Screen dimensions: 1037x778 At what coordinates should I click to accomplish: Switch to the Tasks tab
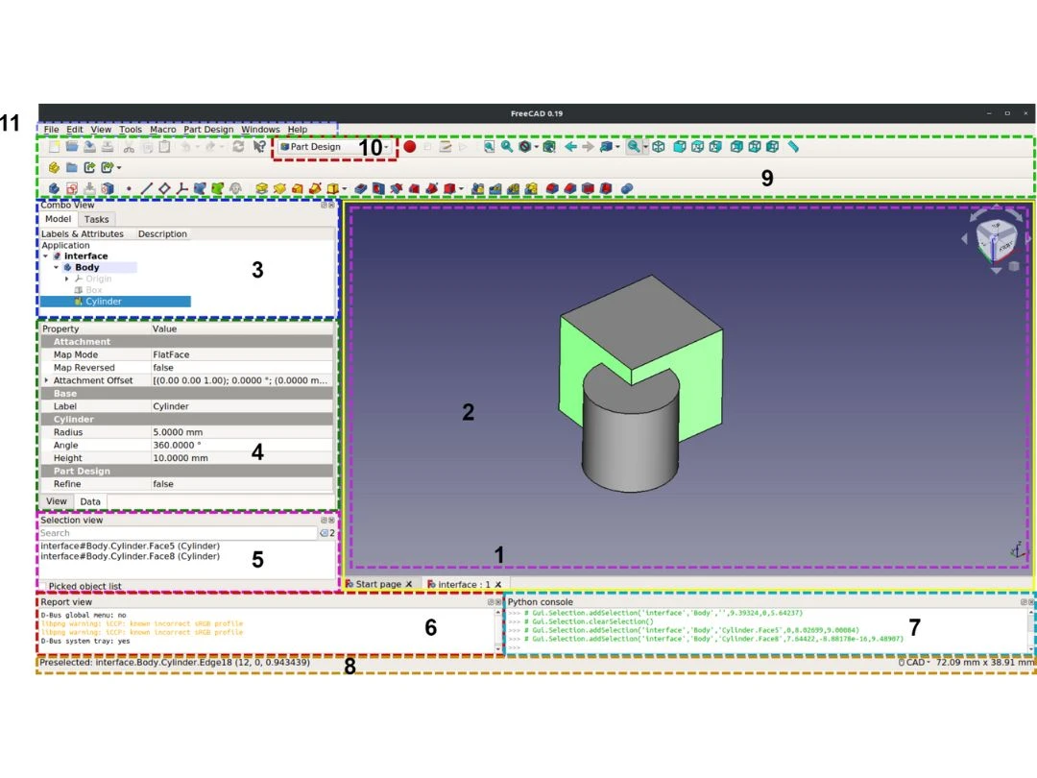99,219
